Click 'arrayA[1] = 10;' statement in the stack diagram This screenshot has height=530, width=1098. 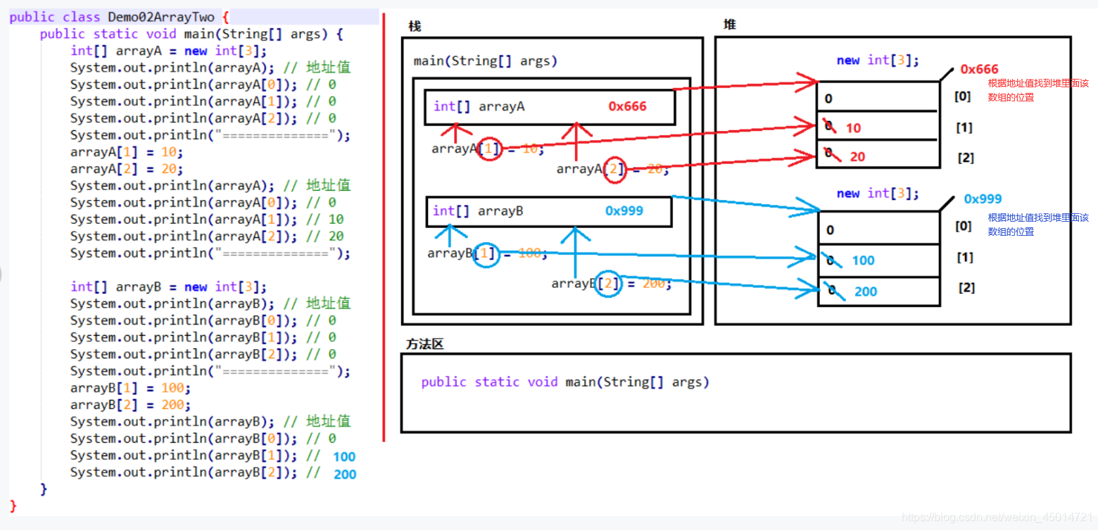pyautogui.click(x=488, y=149)
